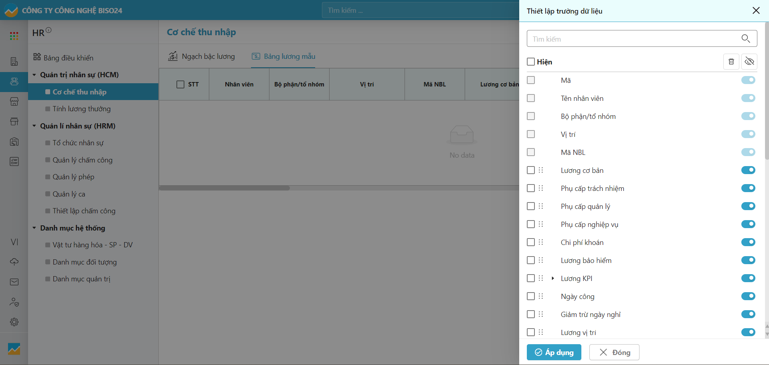Open Tính lương thưởng menu item
769x365 pixels.
[x=81, y=109]
